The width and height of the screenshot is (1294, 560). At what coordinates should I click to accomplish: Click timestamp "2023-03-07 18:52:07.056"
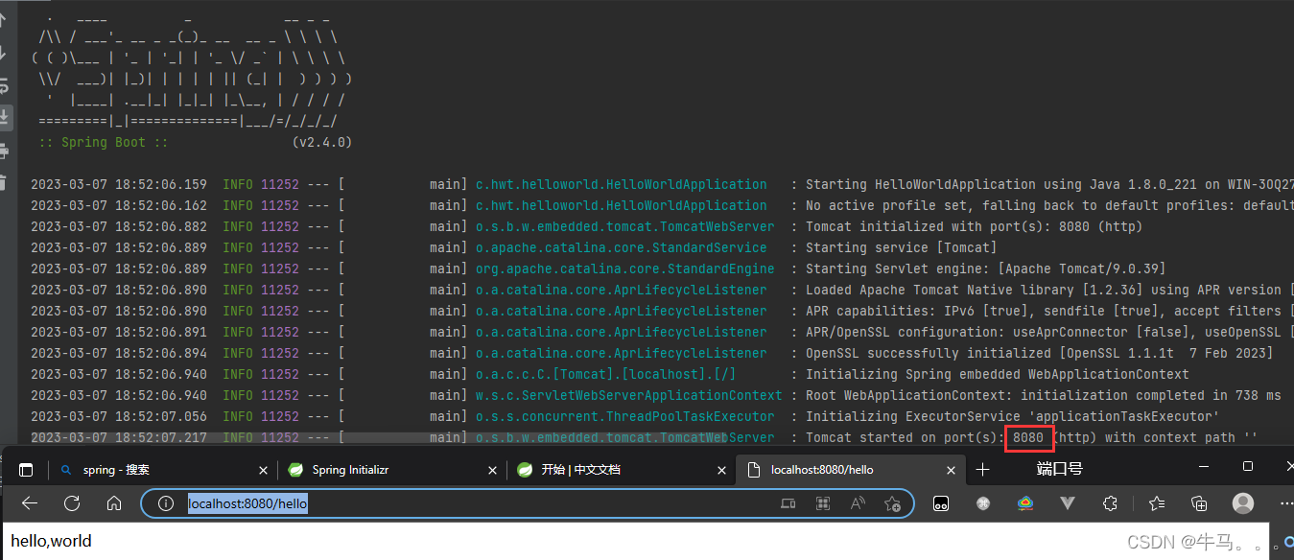(119, 416)
